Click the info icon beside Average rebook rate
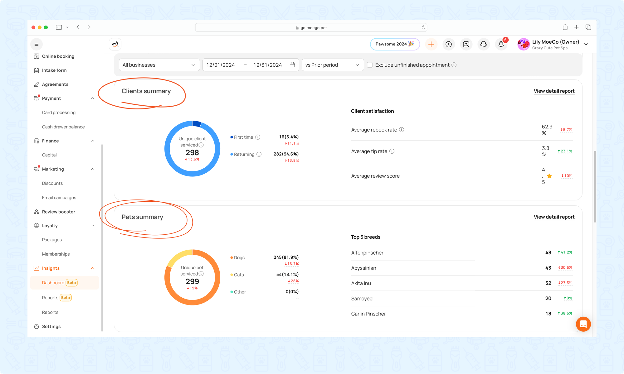 pyautogui.click(x=402, y=130)
